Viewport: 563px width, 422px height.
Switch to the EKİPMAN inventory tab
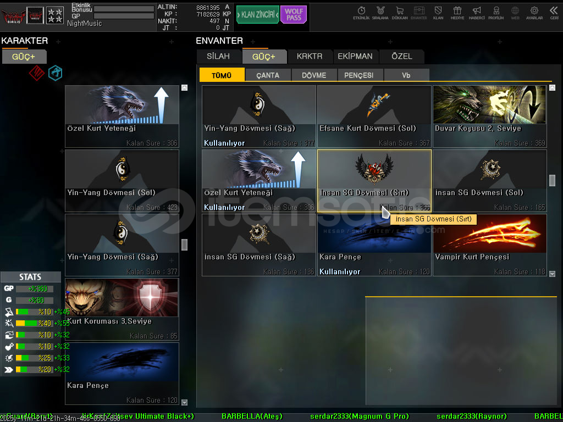click(x=355, y=57)
